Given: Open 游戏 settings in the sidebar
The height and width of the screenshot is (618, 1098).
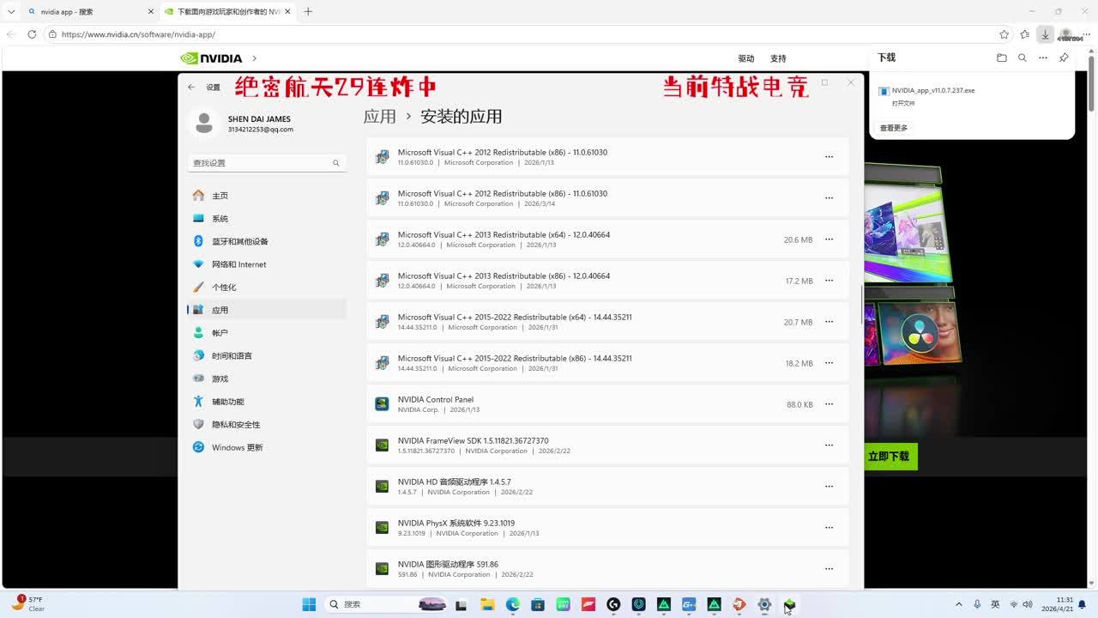Looking at the screenshot, I should click(x=267, y=379).
